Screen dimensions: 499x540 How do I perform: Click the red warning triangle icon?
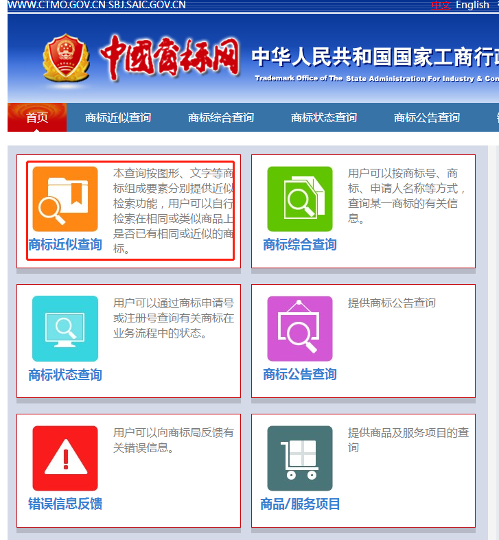pyautogui.click(x=65, y=458)
